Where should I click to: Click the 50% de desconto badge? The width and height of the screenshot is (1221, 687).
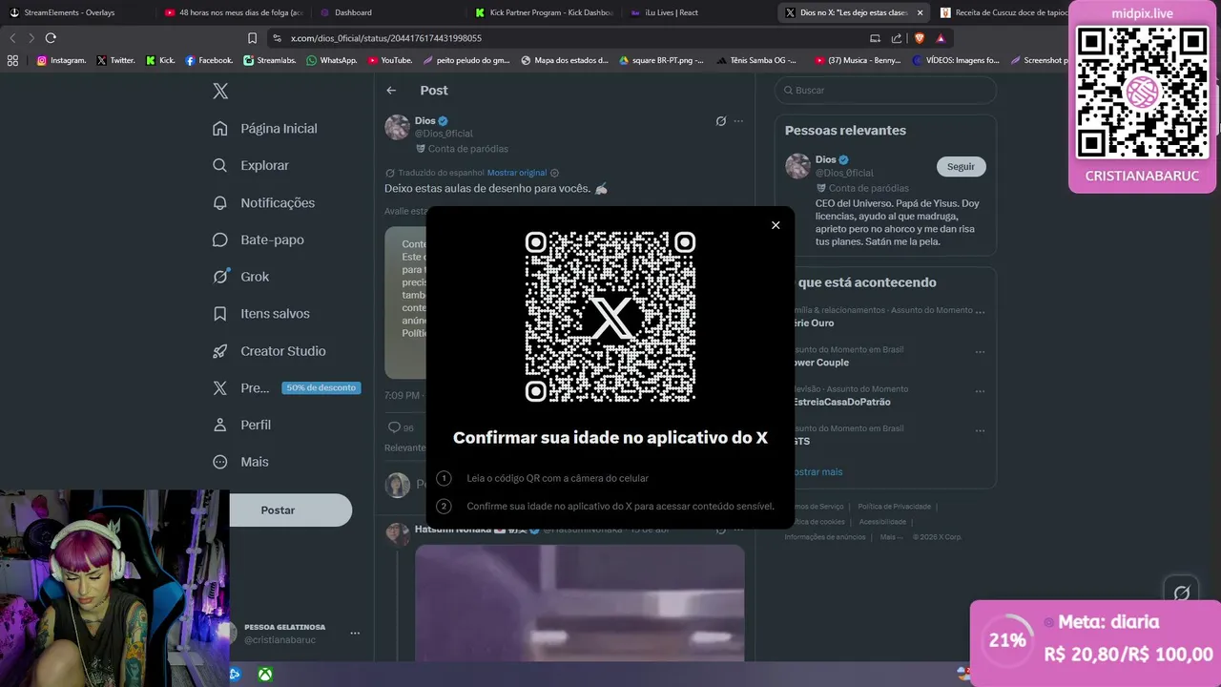(x=321, y=387)
